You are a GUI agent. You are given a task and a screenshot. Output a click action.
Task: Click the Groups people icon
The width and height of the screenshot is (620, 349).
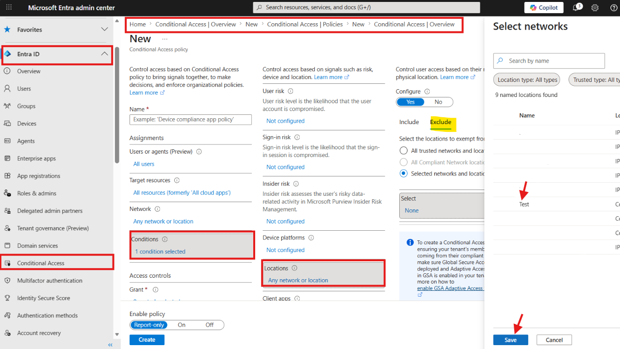coord(7,106)
